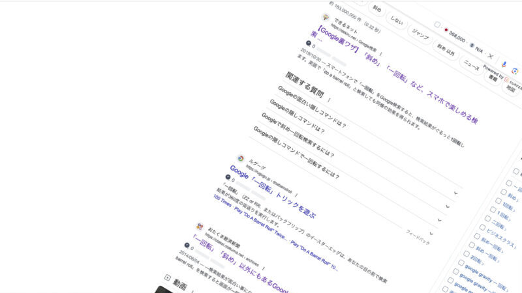This screenshot has height=293, width=522.
Task: Open 「一回転」「斜め」以外にもある result link
Action: [239, 264]
